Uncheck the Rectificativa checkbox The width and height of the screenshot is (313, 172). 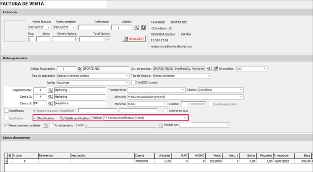pyautogui.click(x=35, y=118)
